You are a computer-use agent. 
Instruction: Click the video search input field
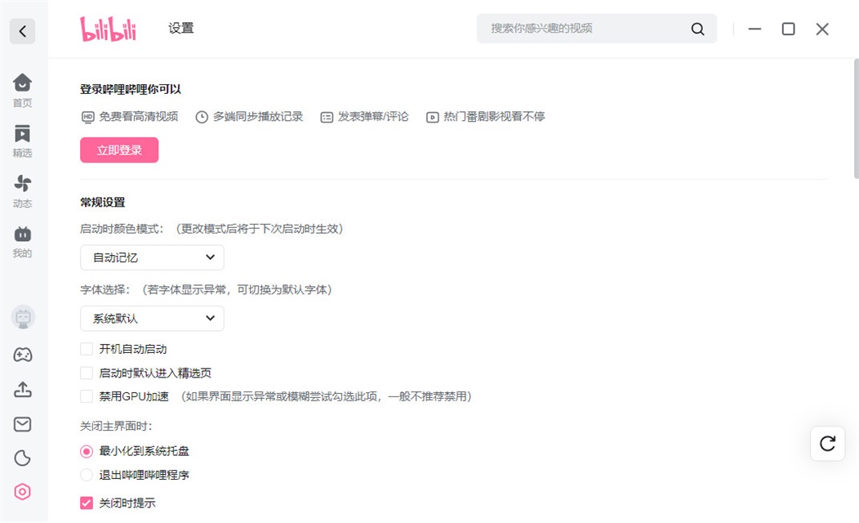[584, 29]
